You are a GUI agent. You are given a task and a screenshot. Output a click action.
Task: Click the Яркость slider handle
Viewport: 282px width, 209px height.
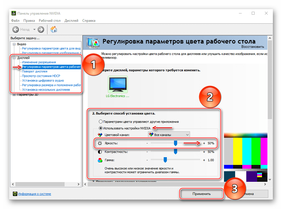click(175, 143)
